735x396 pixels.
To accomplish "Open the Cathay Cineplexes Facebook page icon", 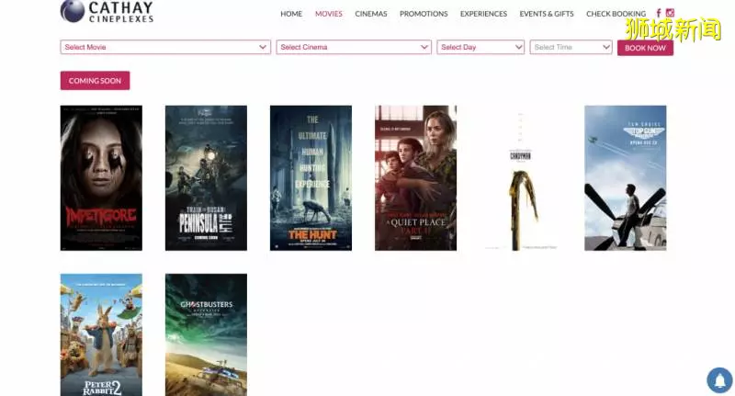I will pyautogui.click(x=658, y=13).
